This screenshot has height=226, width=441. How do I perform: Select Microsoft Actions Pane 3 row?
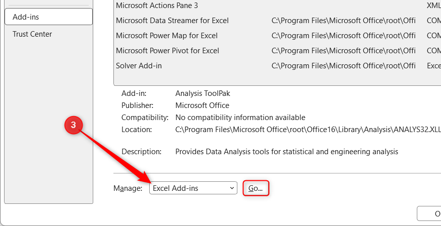(x=277, y=6)
